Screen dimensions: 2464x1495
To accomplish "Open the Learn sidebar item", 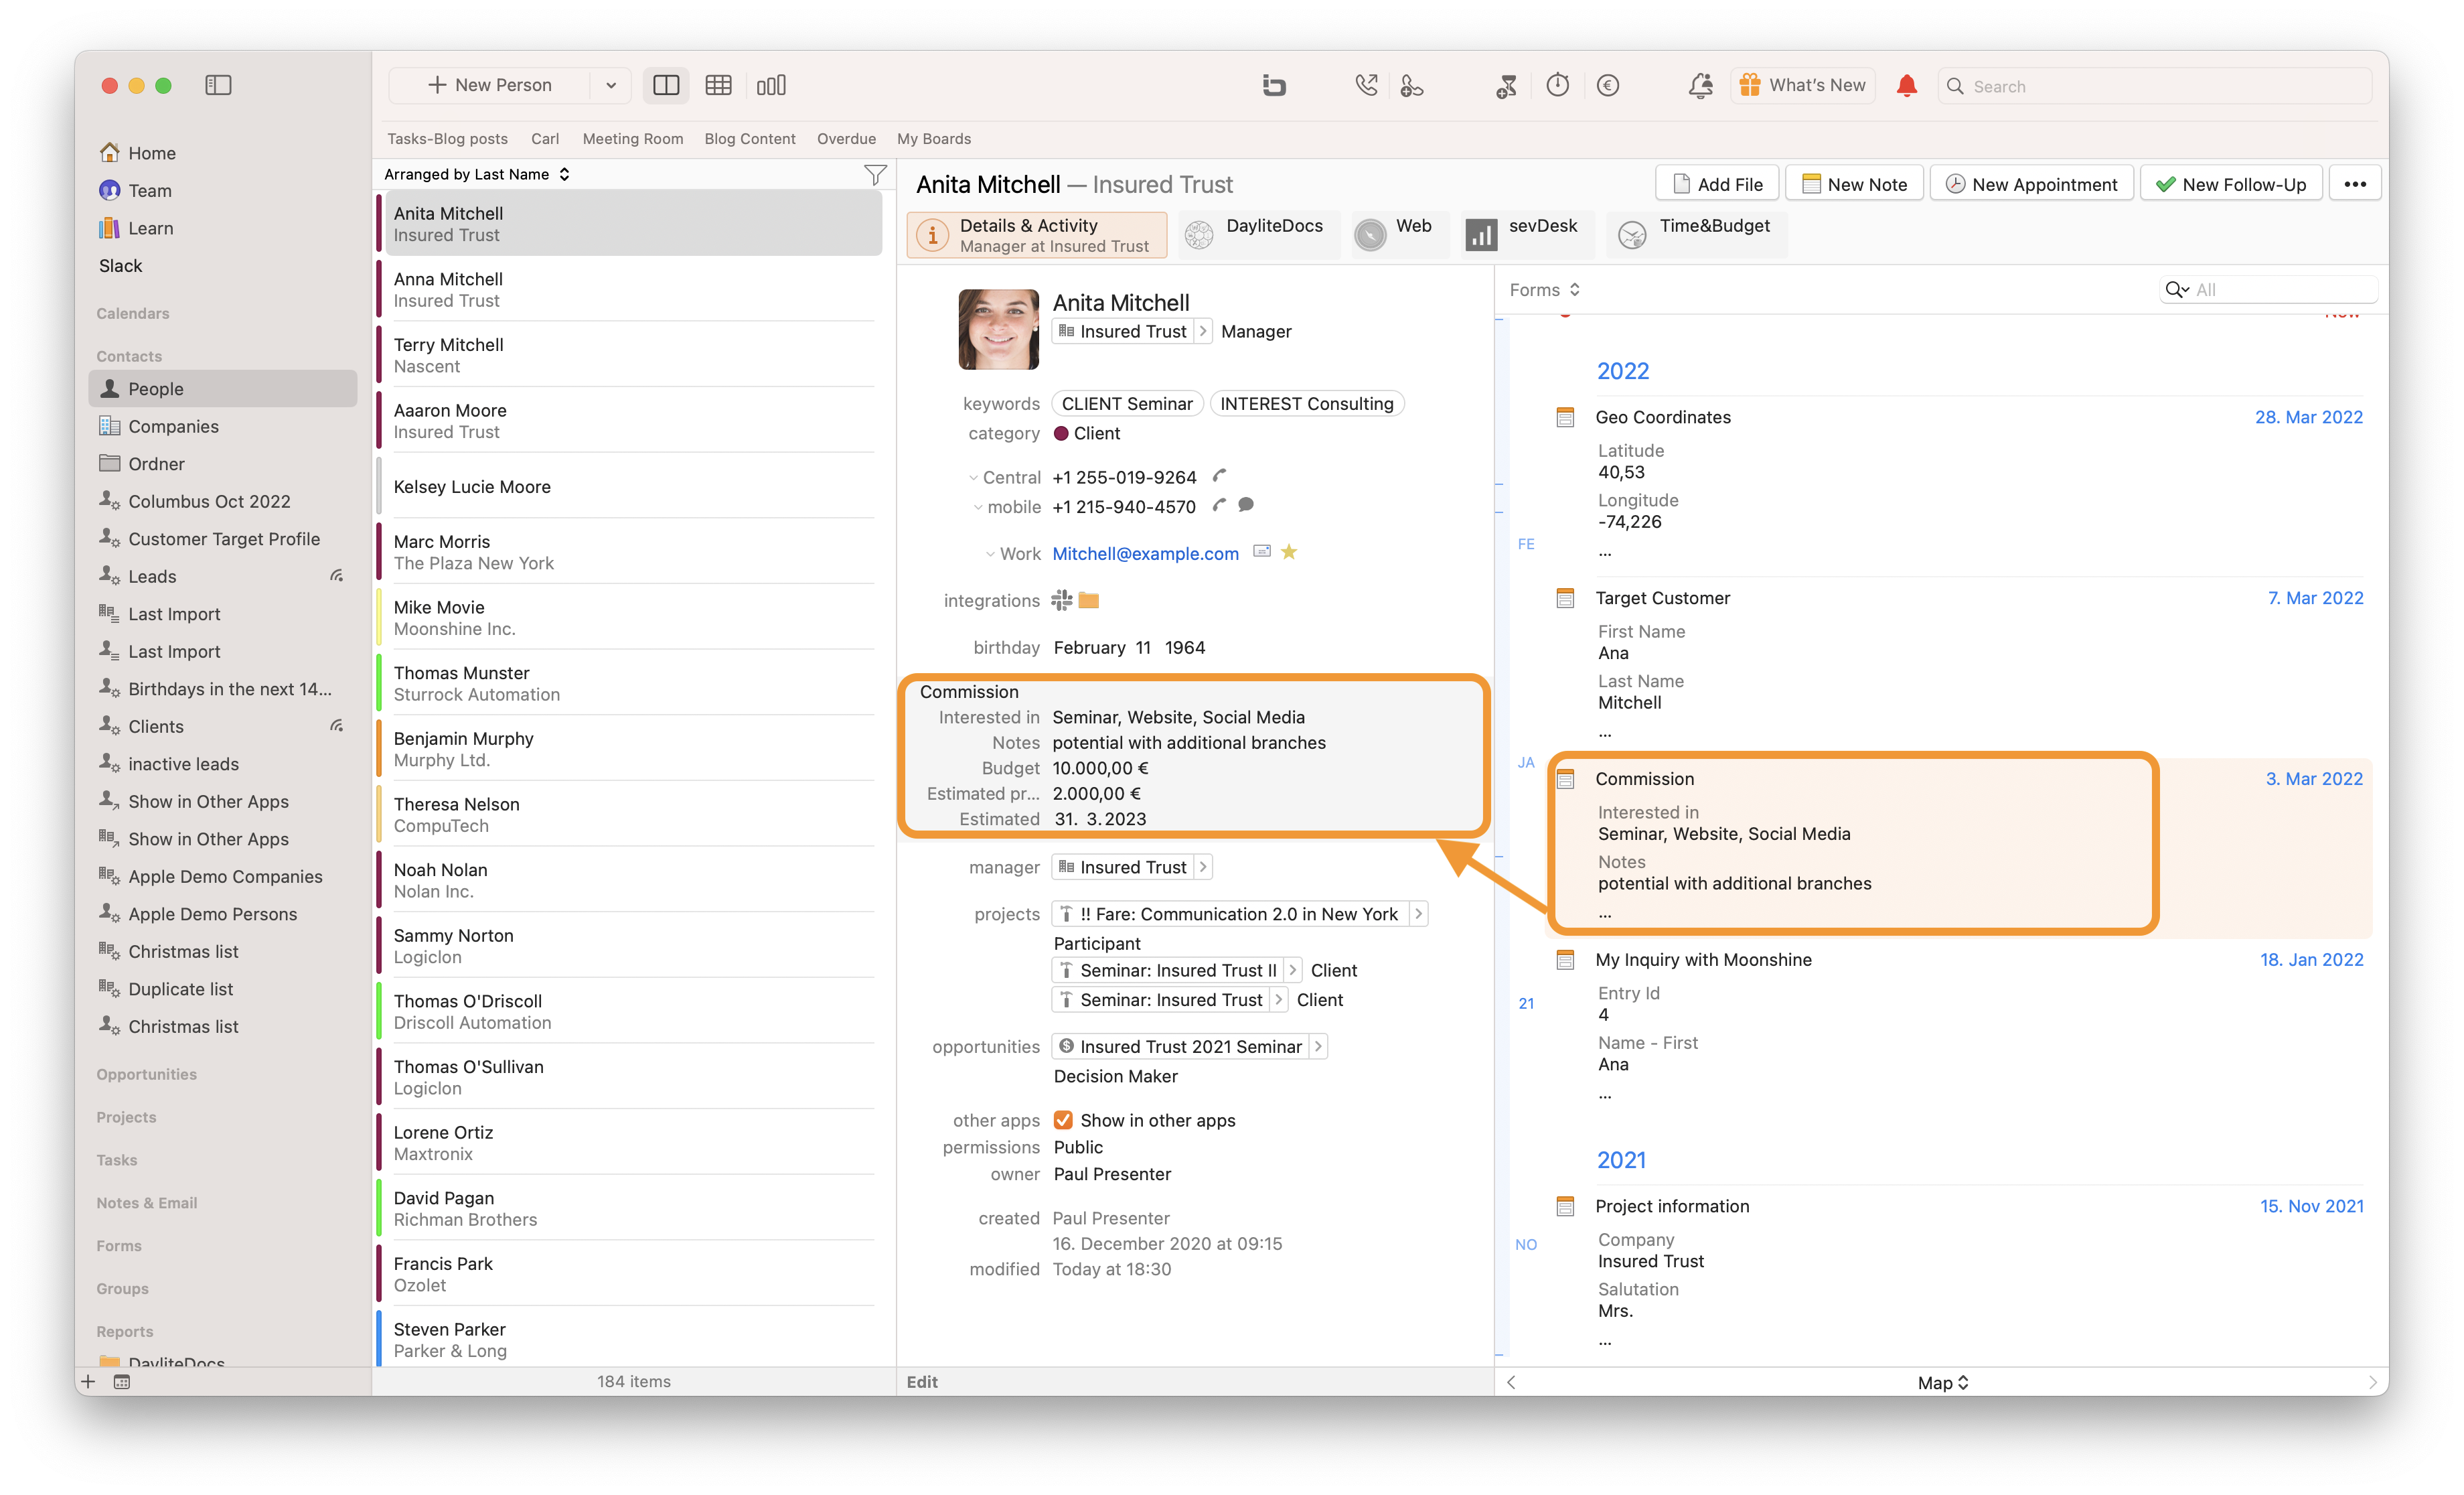I will point(150,228).
